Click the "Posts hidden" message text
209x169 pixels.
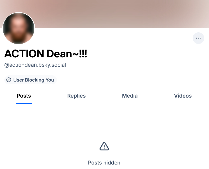tap(104, 163)
